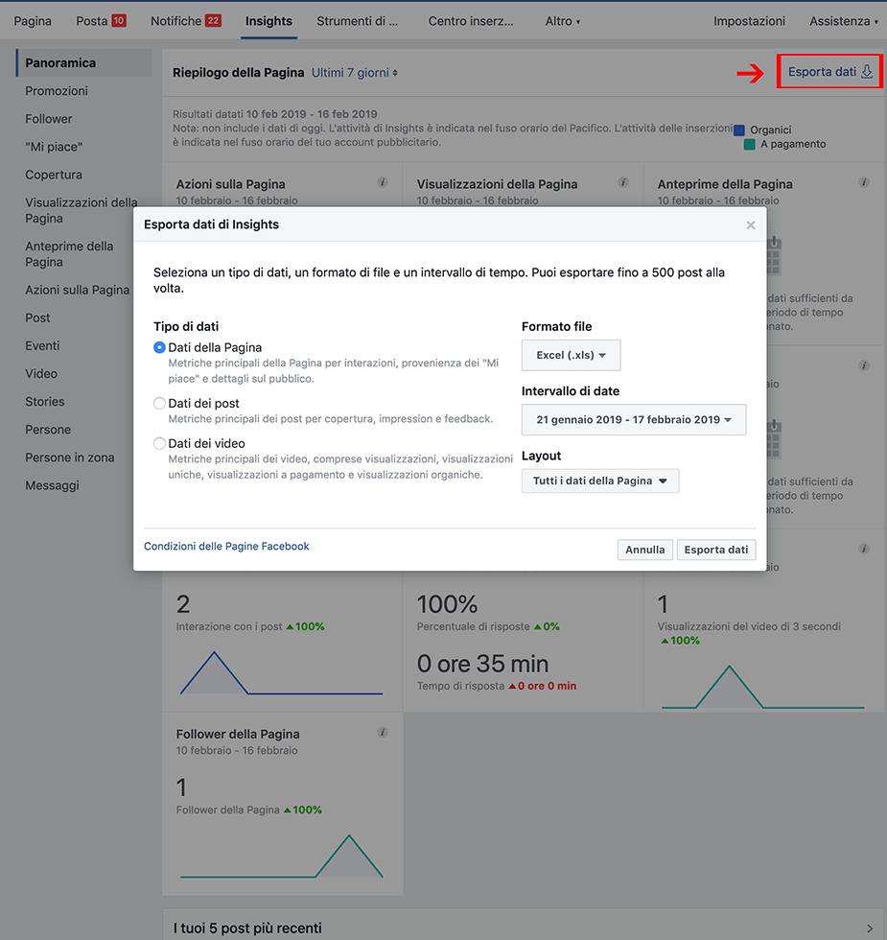Open Persone in zona sidebar item
Image resolution: width=887 pixels, height=940 pixels.
pyautogui.click(x=69, y=458)
